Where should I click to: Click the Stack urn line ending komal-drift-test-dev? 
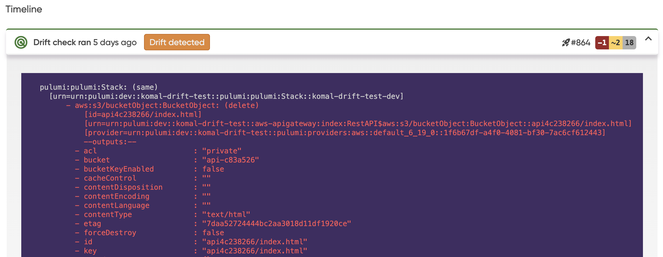[x=226, y=96]
